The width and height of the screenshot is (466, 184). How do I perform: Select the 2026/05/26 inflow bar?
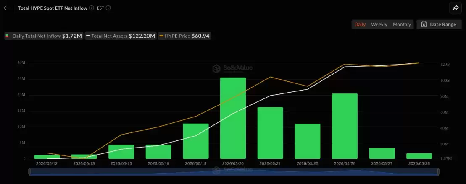pyautogui.click(x=345, y=126)
